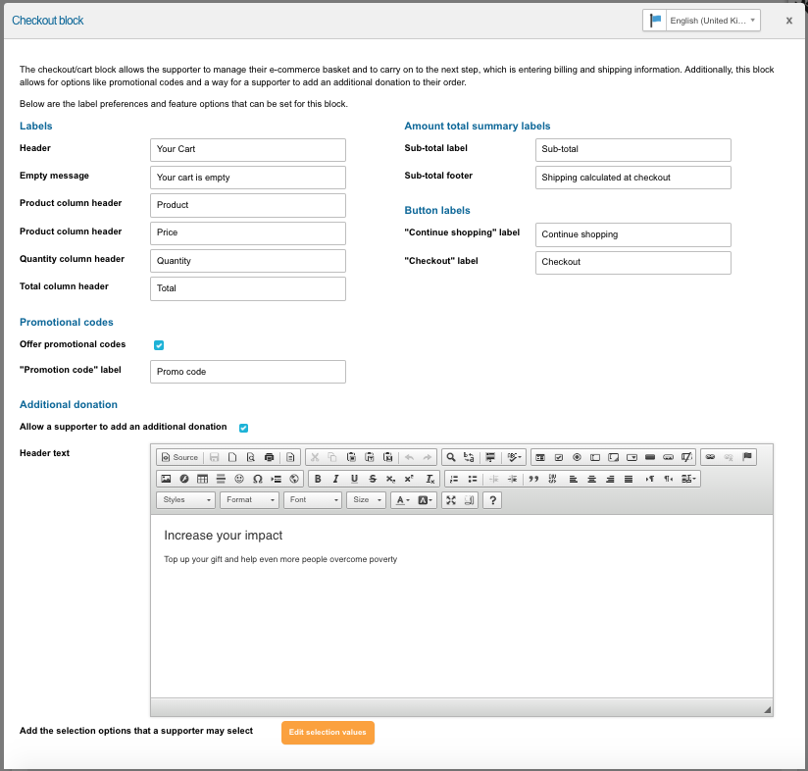Open the English language selector
This screenshot has width=808, height=771.
pos(701,21)
